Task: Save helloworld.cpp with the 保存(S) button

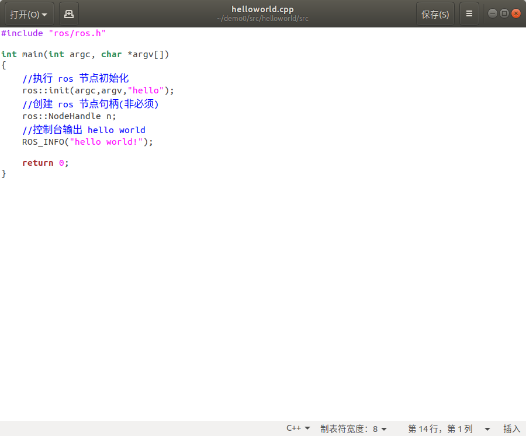Action: tap(435, 13)
